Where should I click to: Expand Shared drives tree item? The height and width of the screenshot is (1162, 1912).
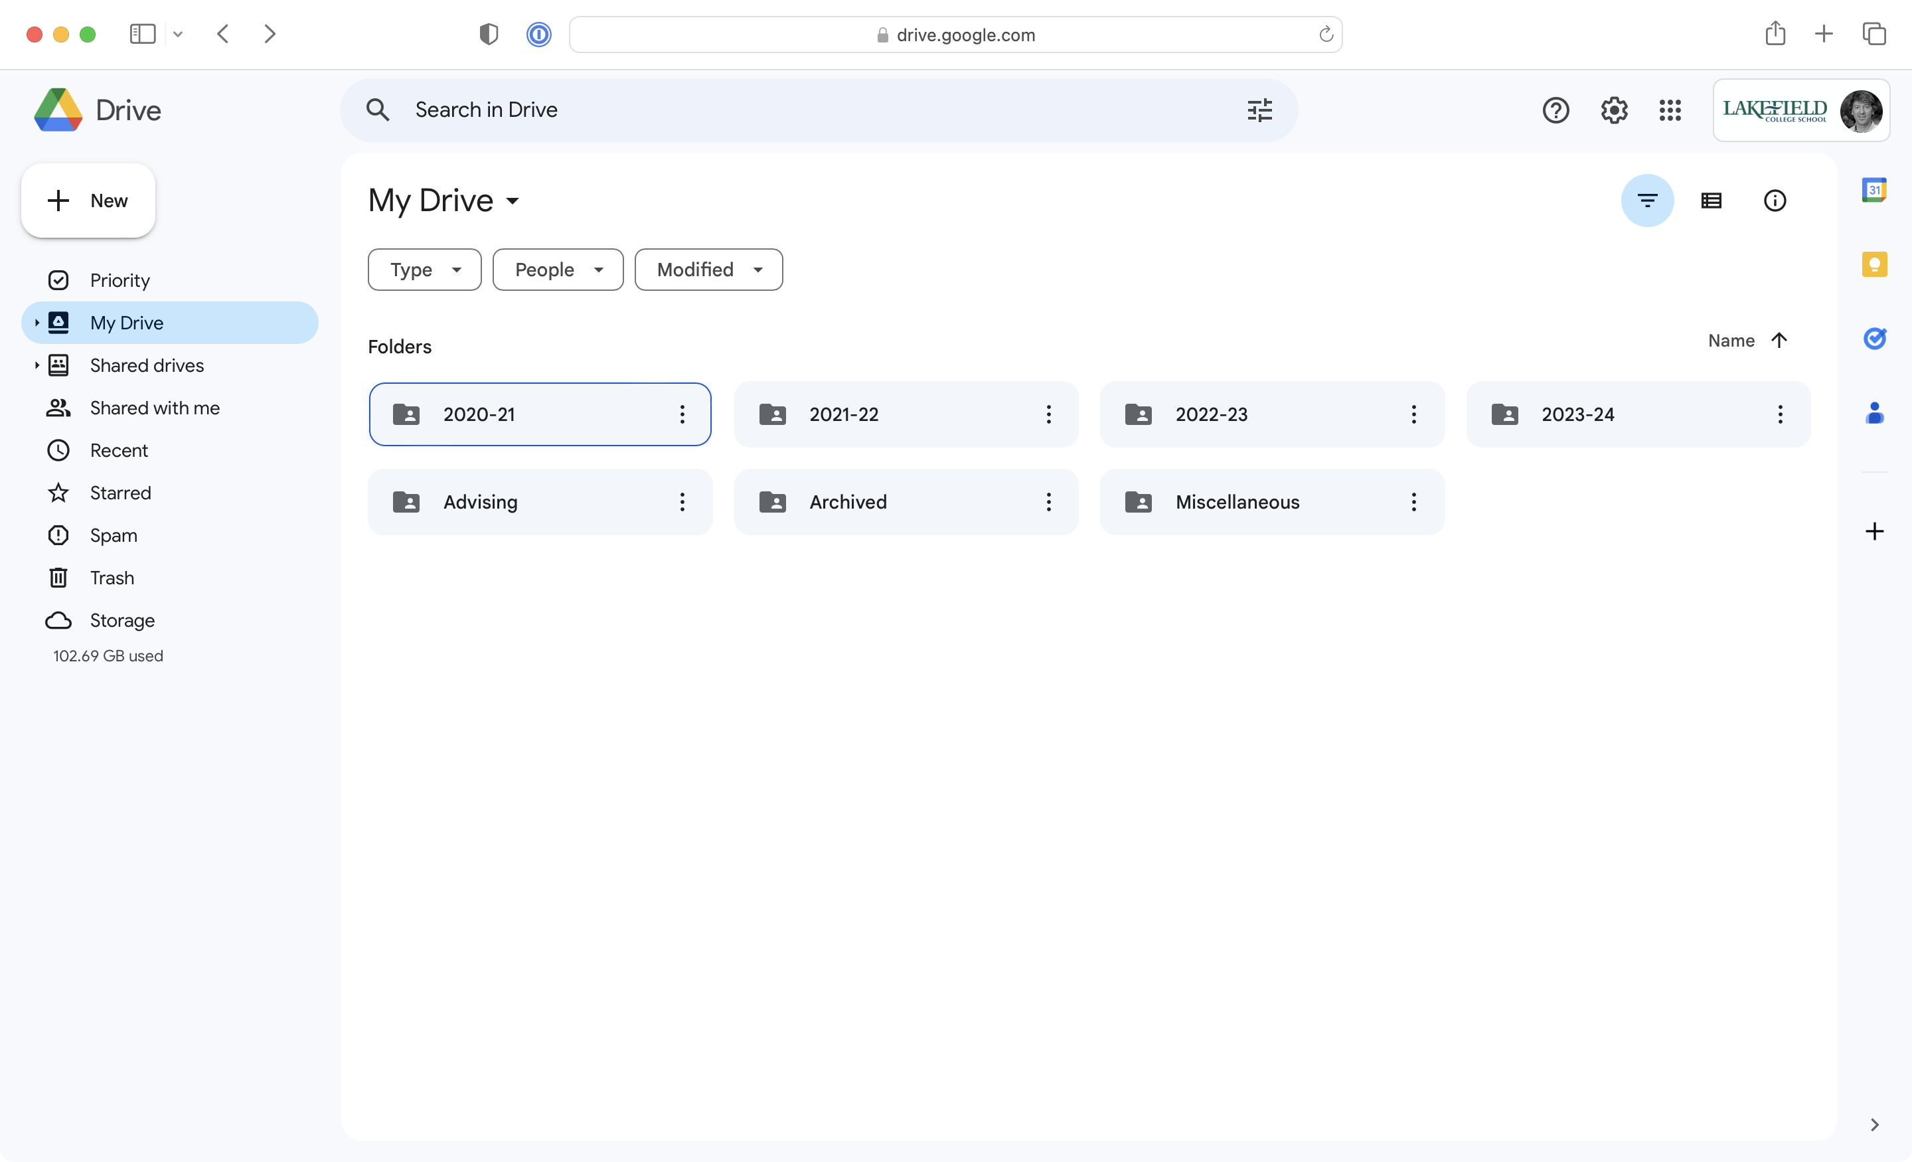click(x=37, y=365)
